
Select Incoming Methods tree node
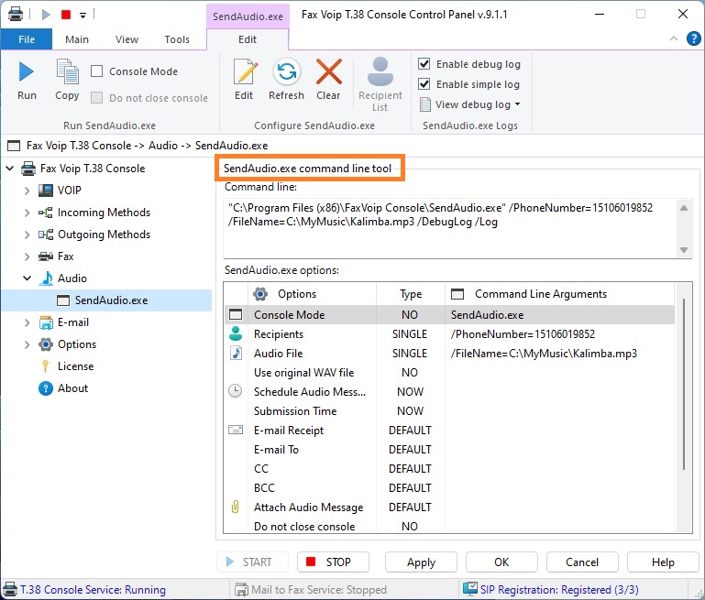104,213
